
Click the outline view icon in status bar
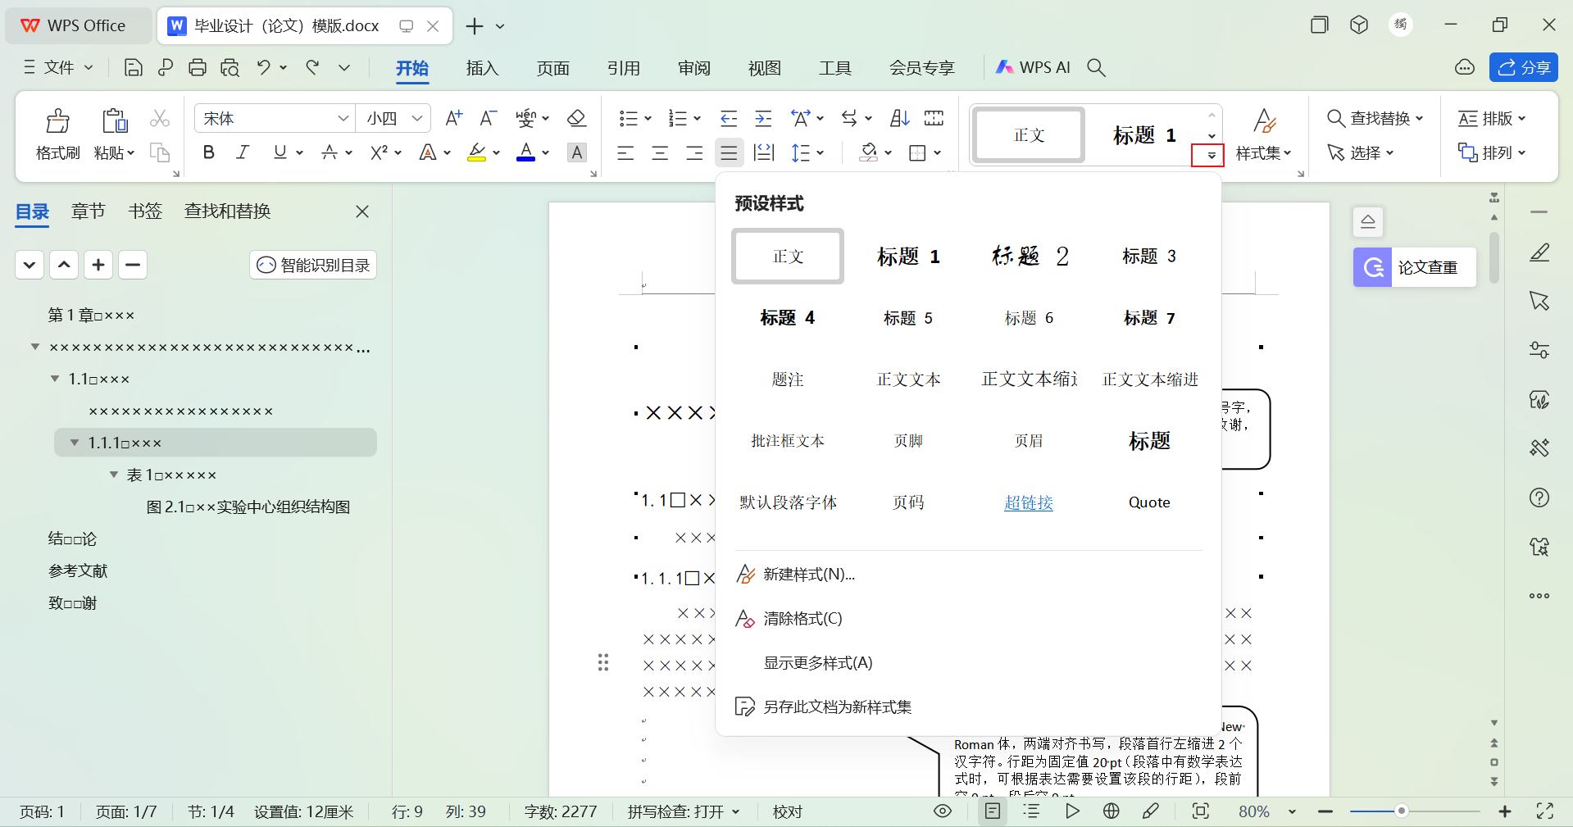[x=1032, y=811]
